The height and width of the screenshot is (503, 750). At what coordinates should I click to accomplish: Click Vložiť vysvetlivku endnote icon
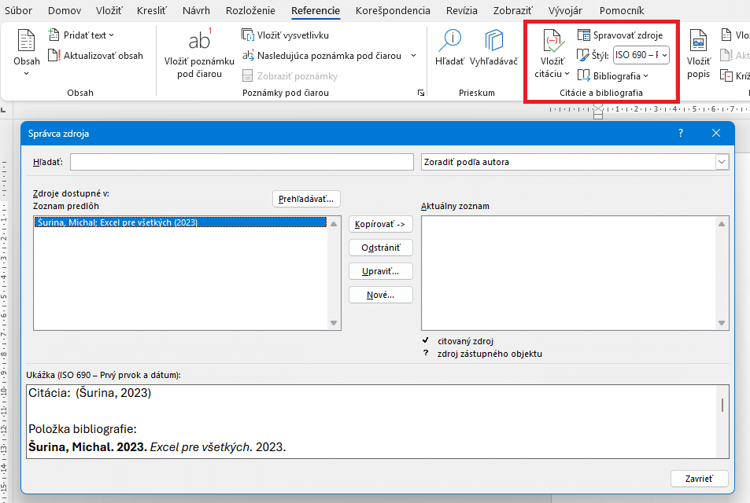pos(248,35)
